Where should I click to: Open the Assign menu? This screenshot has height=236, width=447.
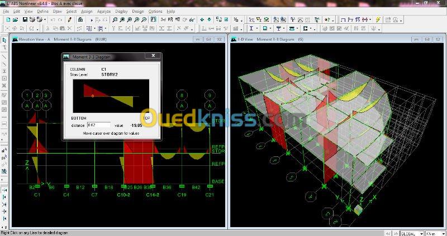[x=87, y=11]
